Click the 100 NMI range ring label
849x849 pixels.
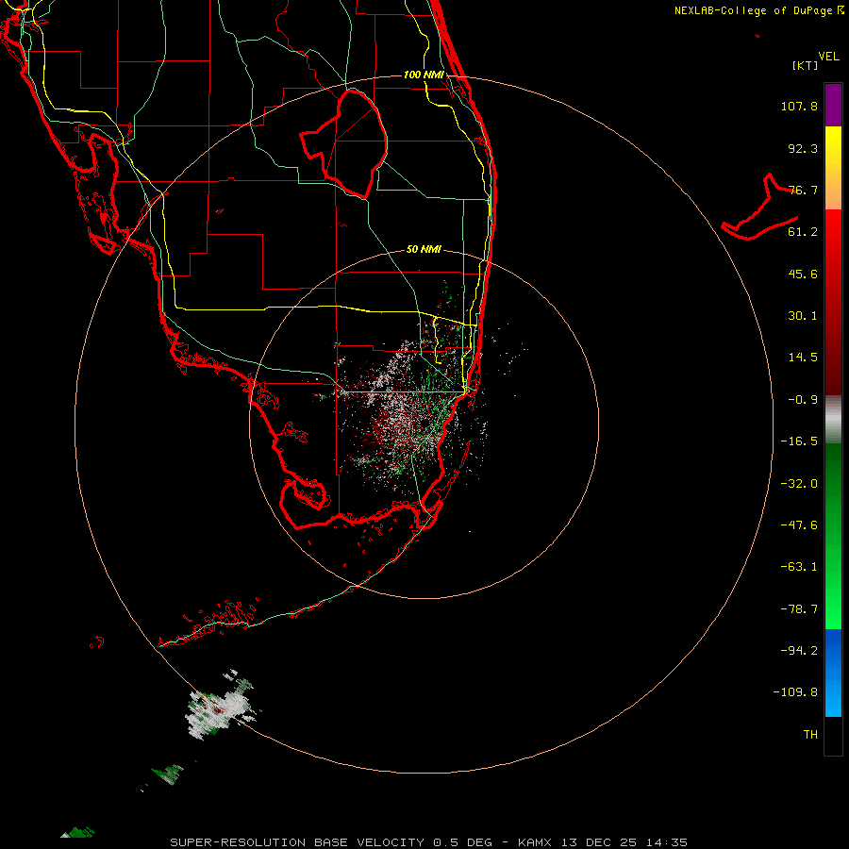tap(424, 75)
